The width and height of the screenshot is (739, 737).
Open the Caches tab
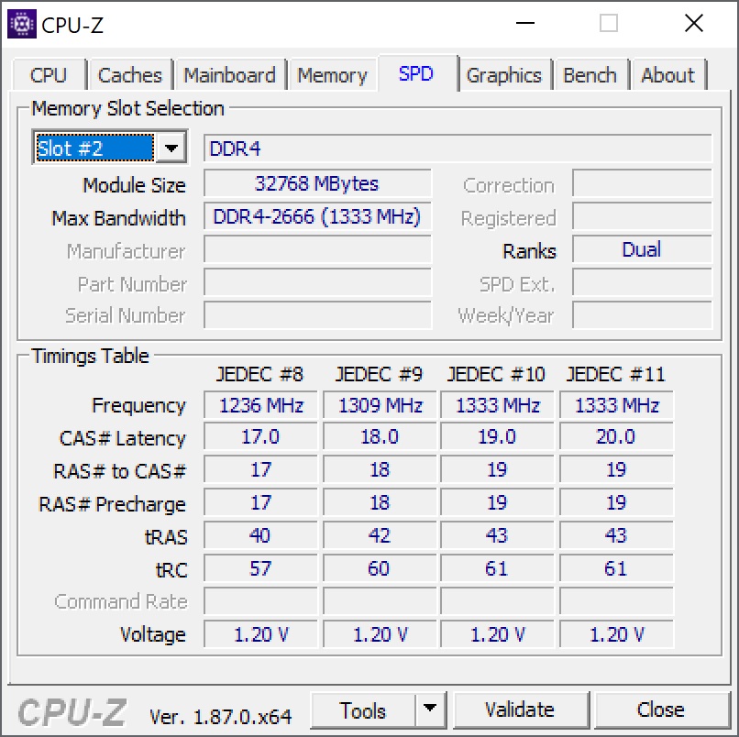(130, 75)
